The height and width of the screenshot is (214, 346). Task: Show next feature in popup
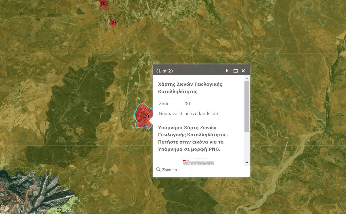point(227,71)
